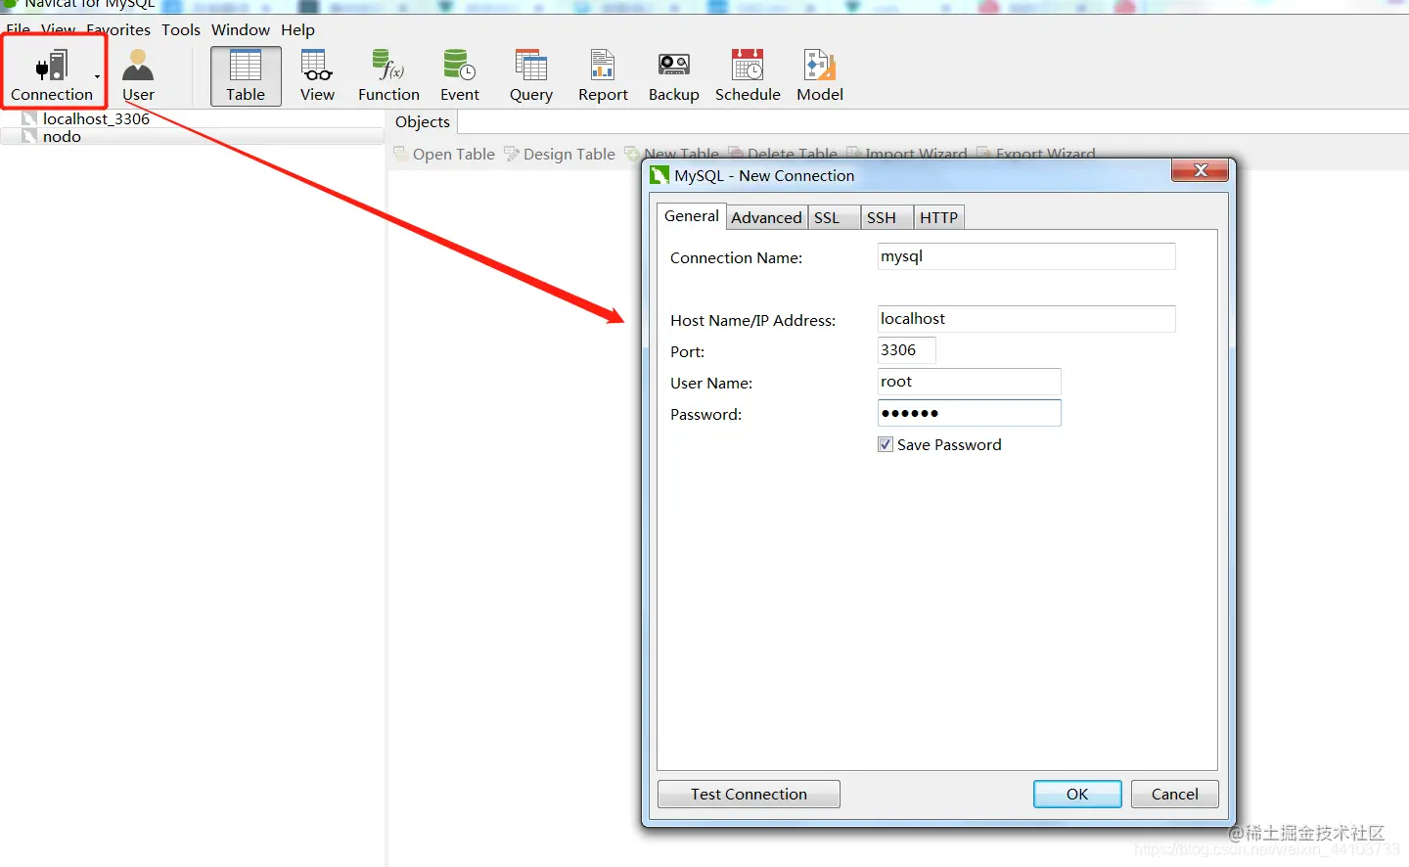The height and width of the screenshot is (867, 1409).
Task: Click Open Table in the objects toolbar
Action: click(444, 154)
